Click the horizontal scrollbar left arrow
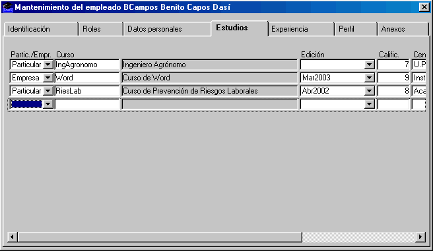Screen dimensions: 433x251 [12, 237]
